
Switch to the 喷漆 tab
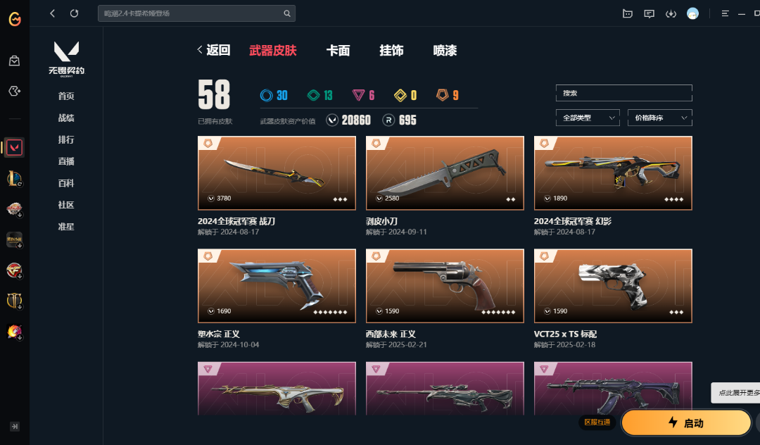[445, 51]
